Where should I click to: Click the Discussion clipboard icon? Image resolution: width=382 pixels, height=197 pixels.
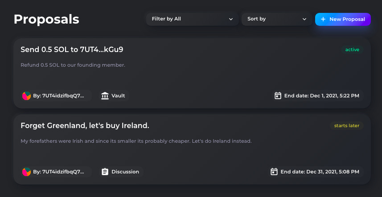(x=105, y=172)
